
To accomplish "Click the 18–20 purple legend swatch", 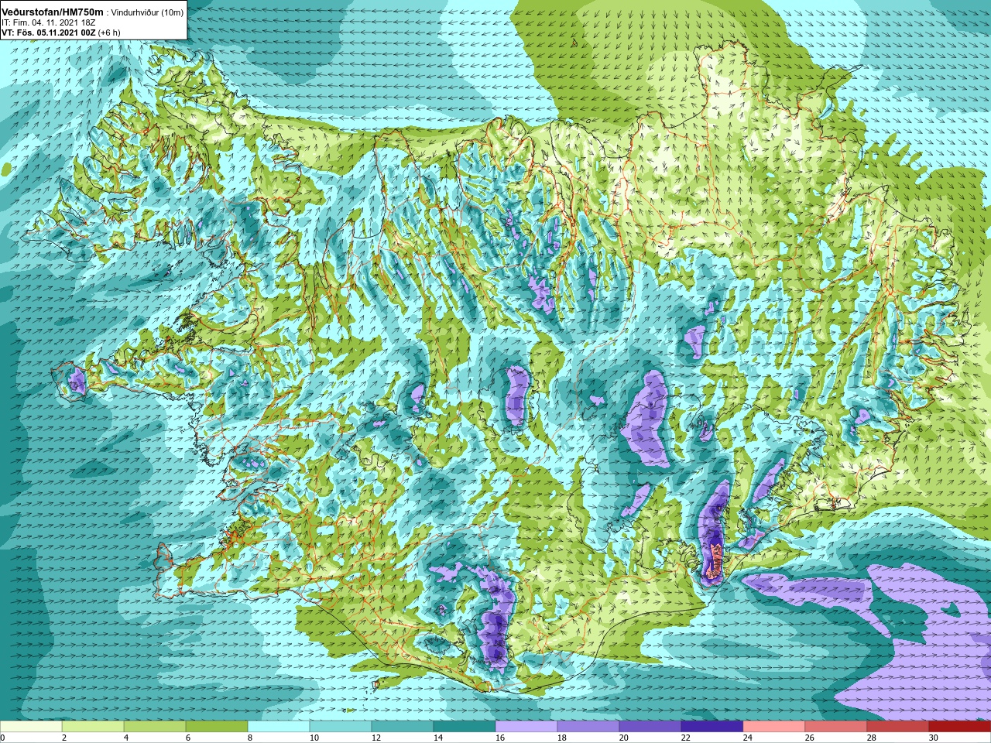I will point(588,727).
